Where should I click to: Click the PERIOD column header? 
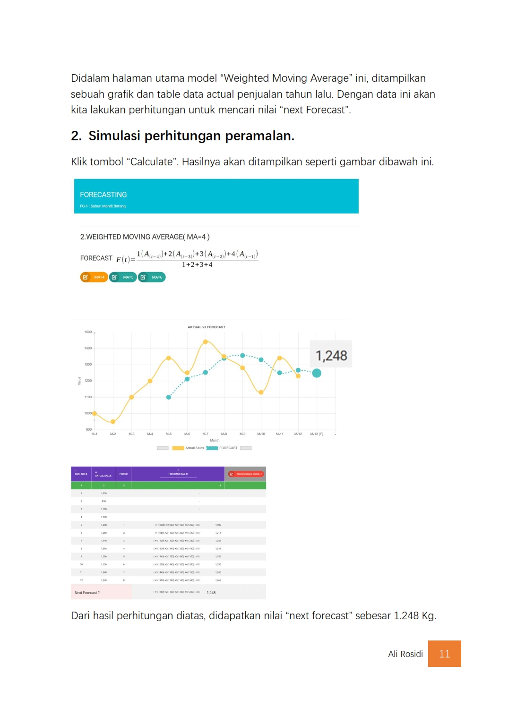123,474
